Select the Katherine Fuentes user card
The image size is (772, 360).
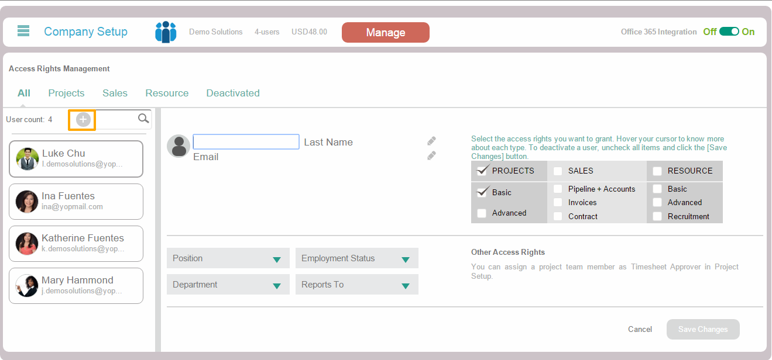[76, 244]
